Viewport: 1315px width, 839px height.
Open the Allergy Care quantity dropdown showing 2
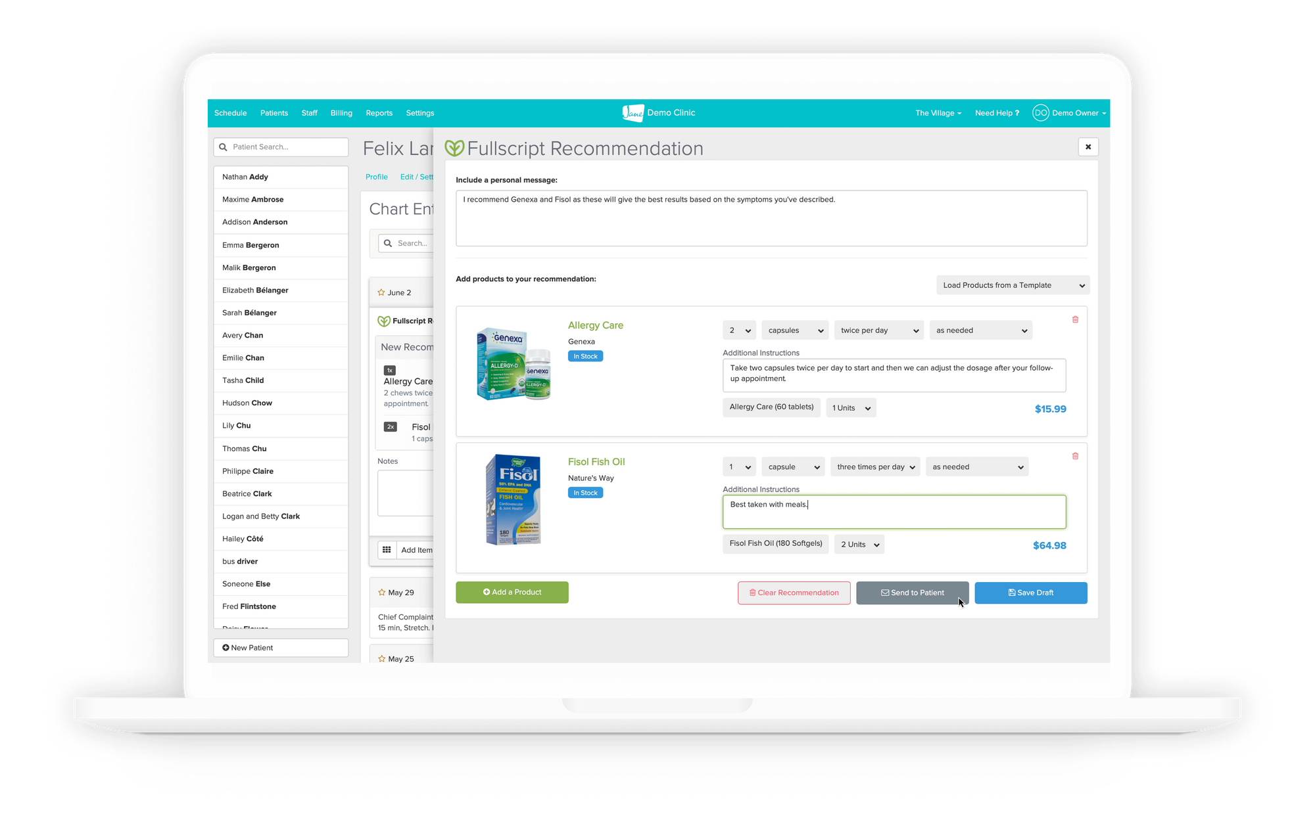740,330
